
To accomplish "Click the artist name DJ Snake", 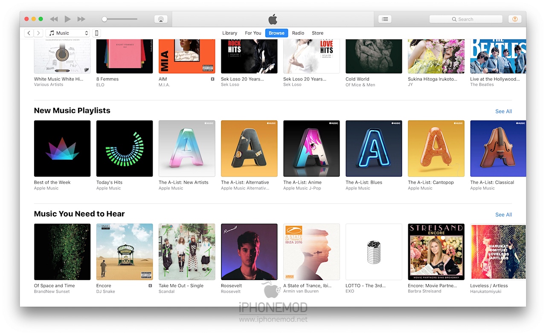I will [105, 292].
